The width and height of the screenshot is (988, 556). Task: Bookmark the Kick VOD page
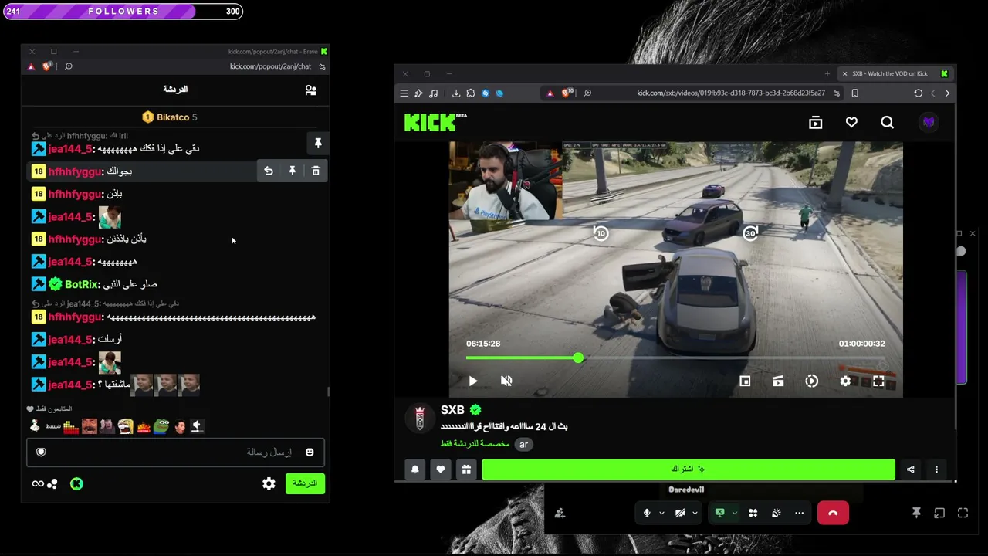point(854,93)
